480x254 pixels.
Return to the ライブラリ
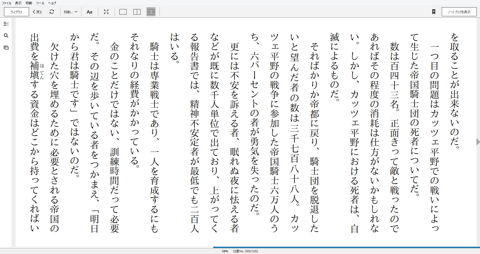[16, 12]
